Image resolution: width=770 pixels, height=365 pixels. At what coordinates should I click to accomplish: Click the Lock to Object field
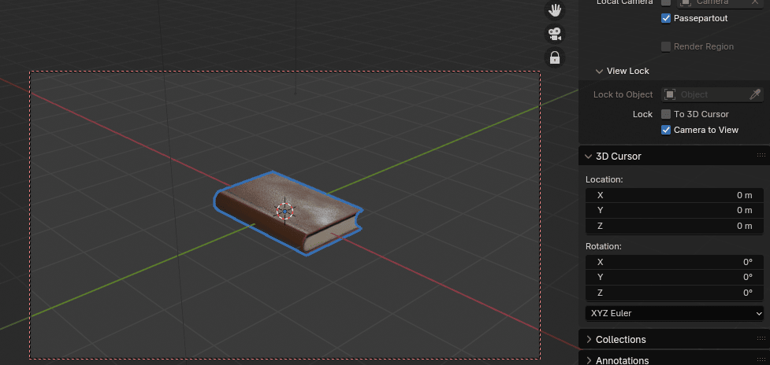(703, 94)
